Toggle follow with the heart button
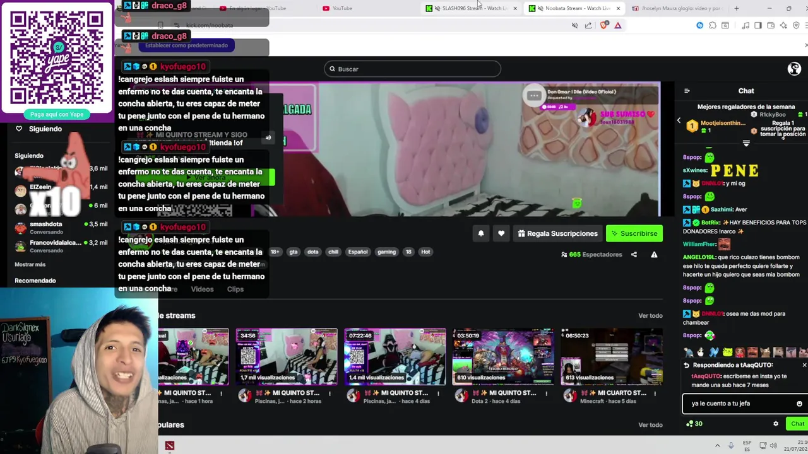 501,233
